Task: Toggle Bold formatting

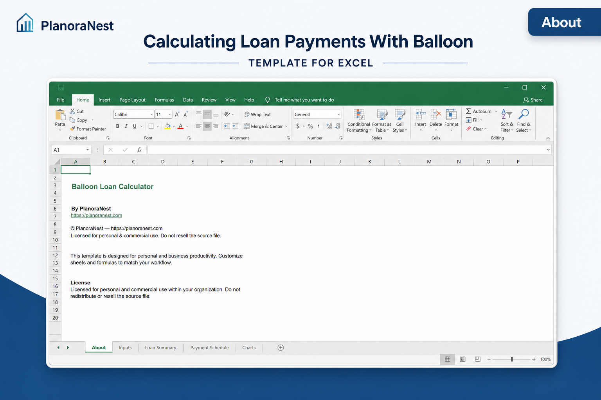Action: click(117, 126)
